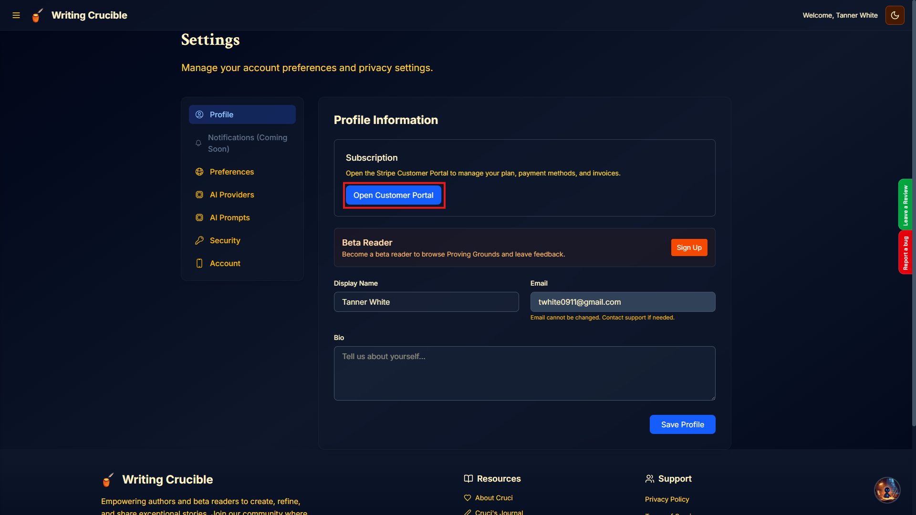
Task: Click the Beta Reader Sign Up button
Action: (689, 247)
